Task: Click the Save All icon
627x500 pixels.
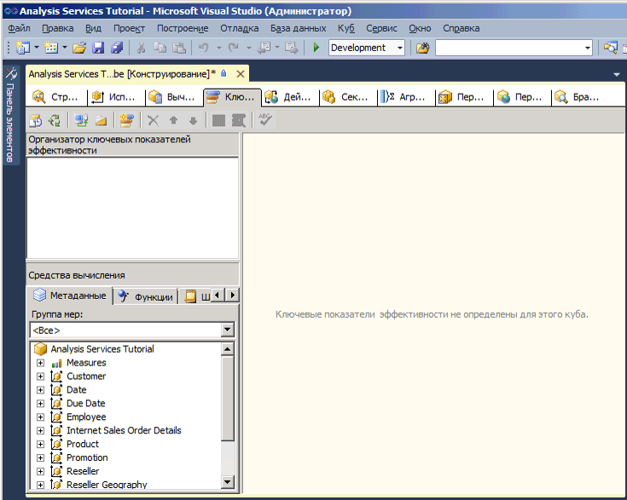Action: 117,48
